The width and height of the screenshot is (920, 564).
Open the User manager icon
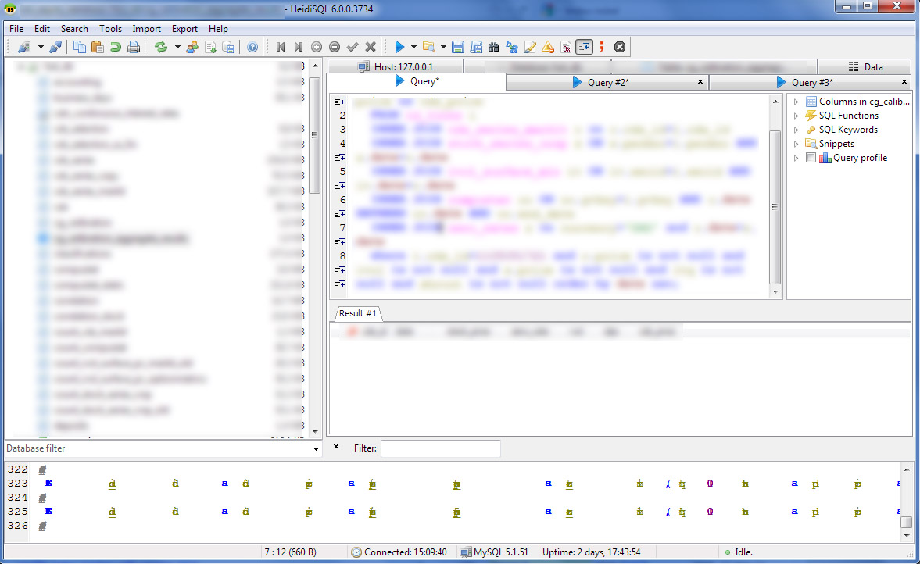point(192,47)
